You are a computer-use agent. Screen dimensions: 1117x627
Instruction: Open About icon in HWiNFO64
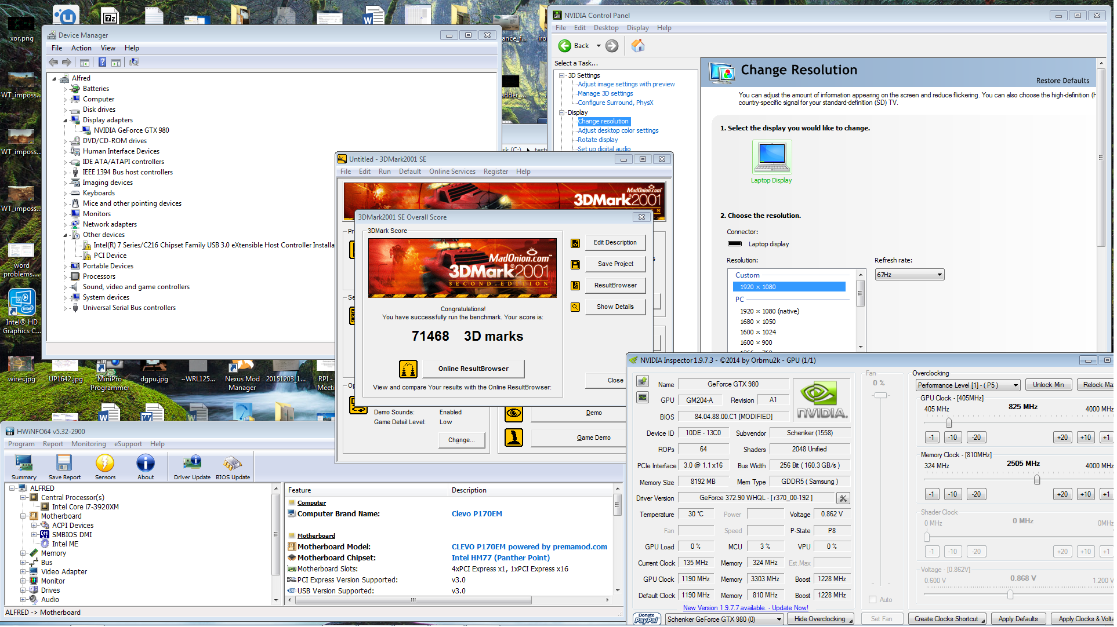(x=146, y=467)
